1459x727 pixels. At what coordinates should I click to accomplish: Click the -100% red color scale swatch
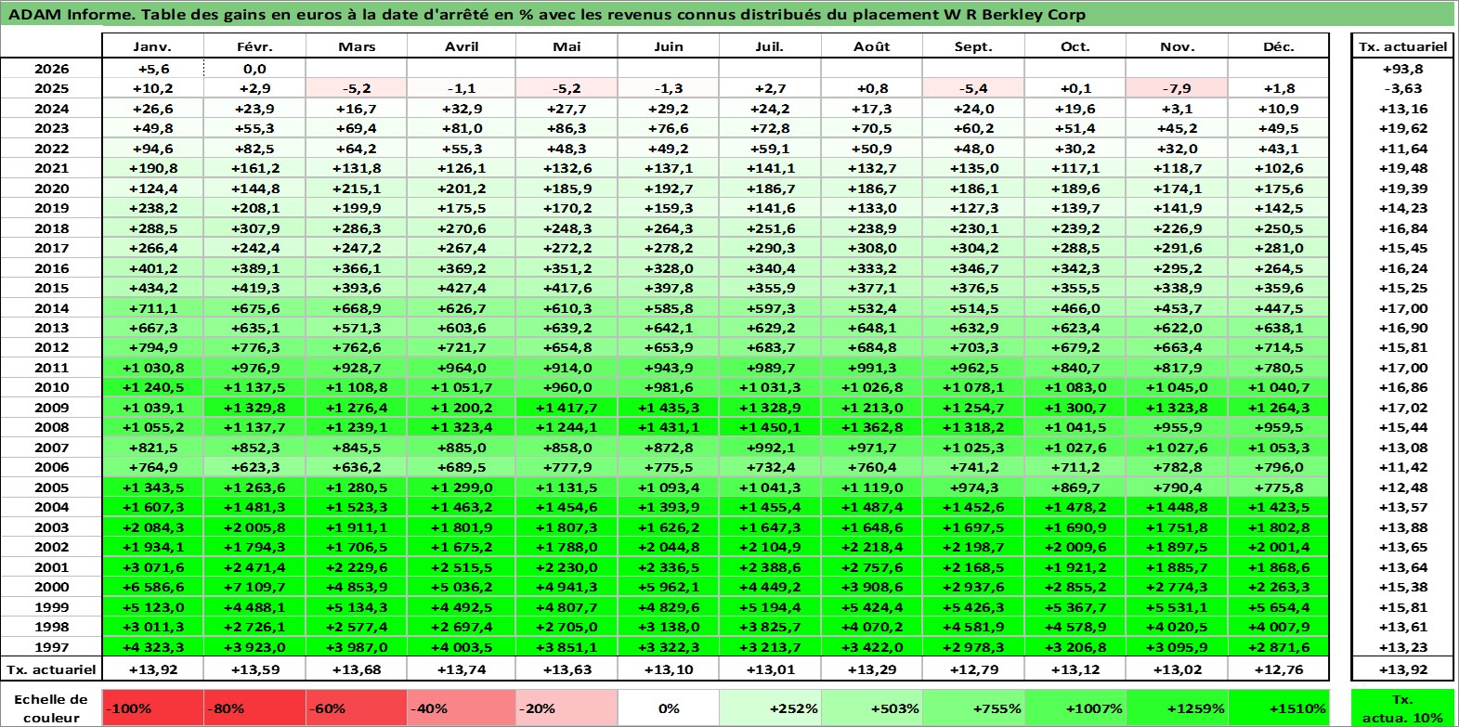[x=152, y=708]
